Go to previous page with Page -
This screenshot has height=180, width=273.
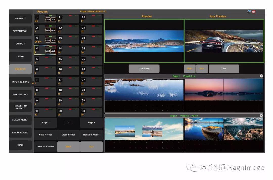(x=45, y=123)
